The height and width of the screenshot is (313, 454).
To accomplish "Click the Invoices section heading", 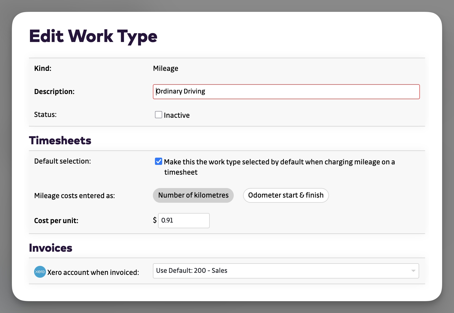I will pos(51,248).
